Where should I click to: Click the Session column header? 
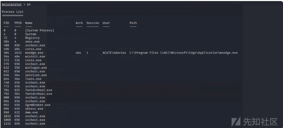pyautogui.click(x=93, y=23)
